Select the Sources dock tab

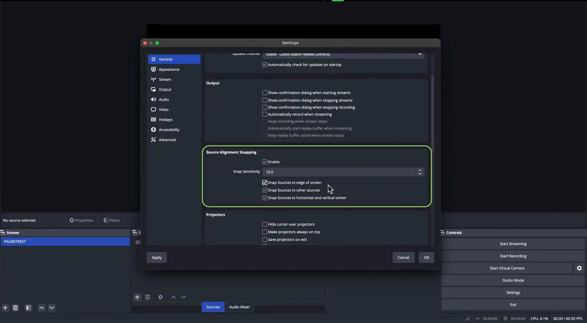click(213, 307)
